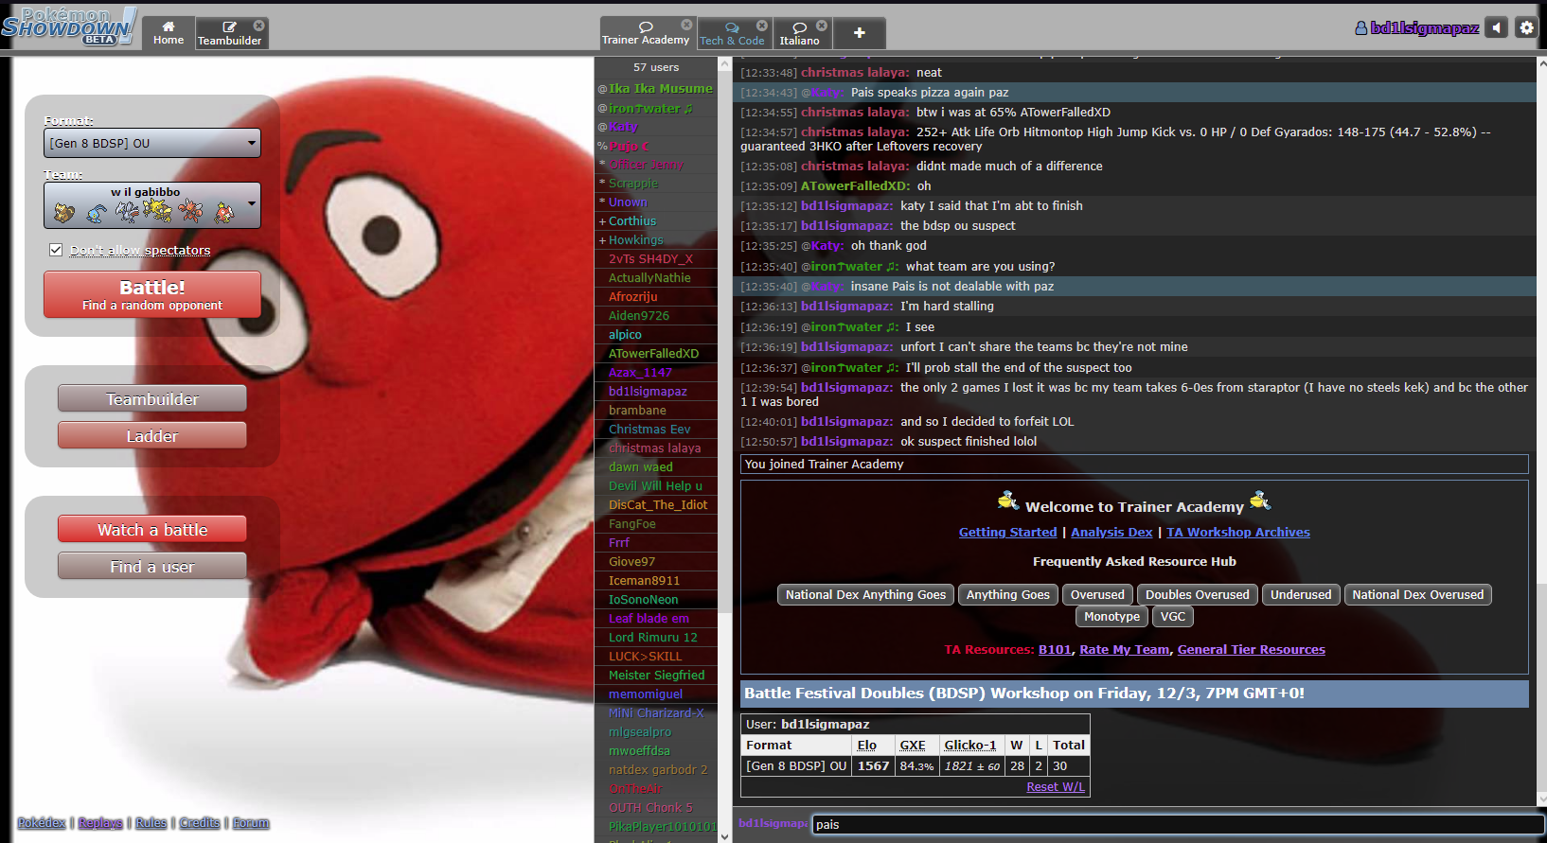Screen dimensions: 1547x843
Task: Open the Home tab
Action: [169, 33]
